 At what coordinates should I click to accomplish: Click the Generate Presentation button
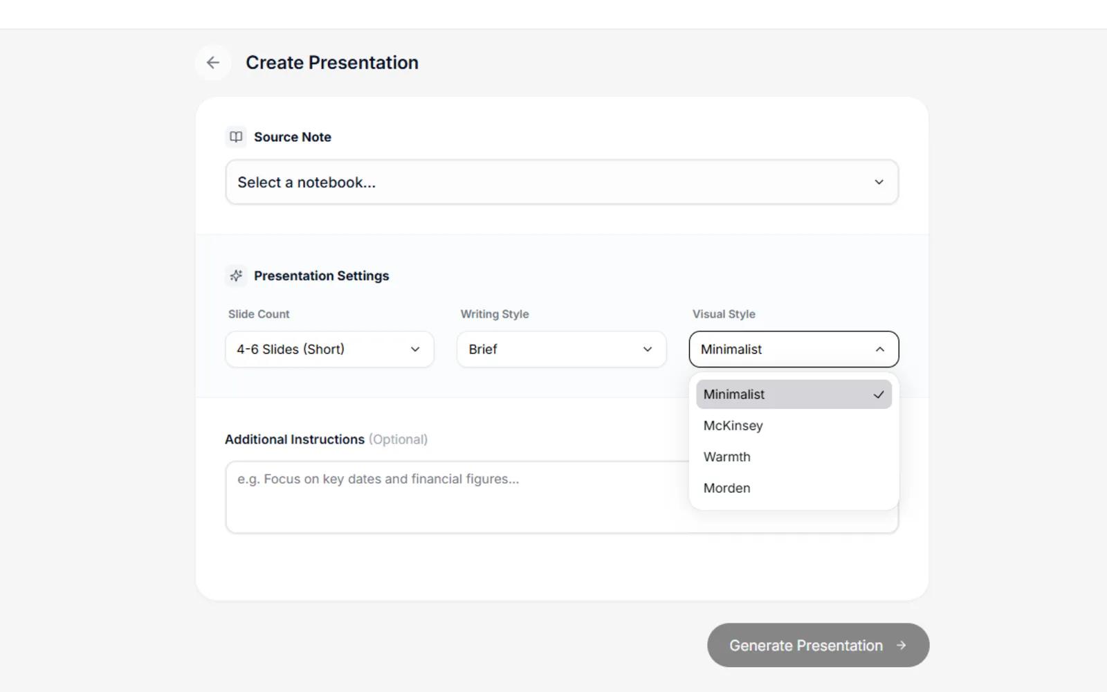pyautogui.click(x=817, y=645)
